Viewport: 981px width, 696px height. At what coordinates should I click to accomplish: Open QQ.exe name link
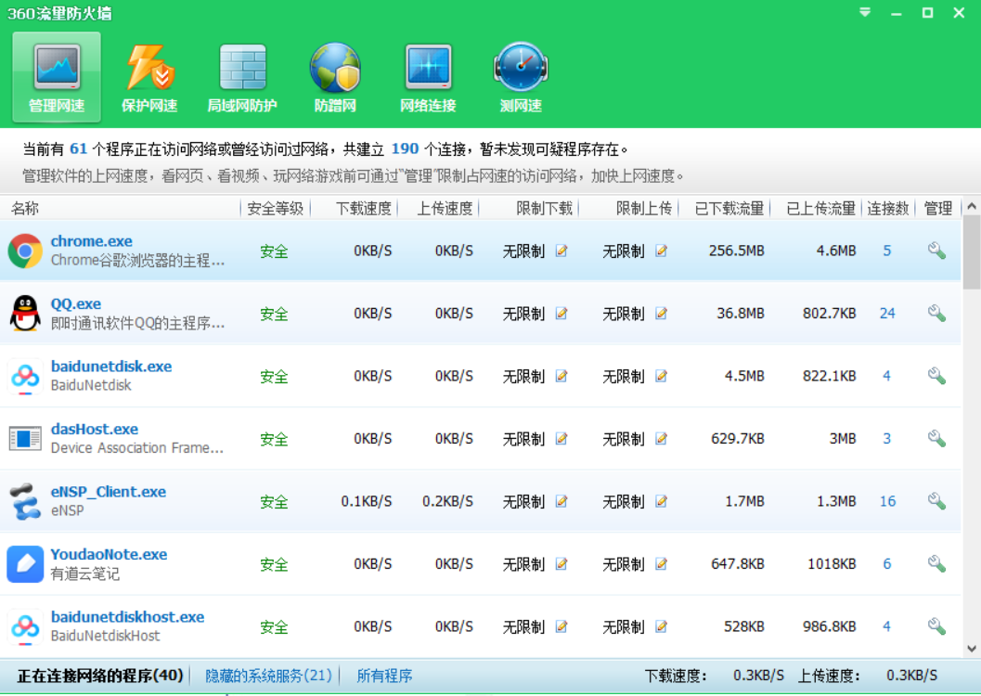coord(76,303)
